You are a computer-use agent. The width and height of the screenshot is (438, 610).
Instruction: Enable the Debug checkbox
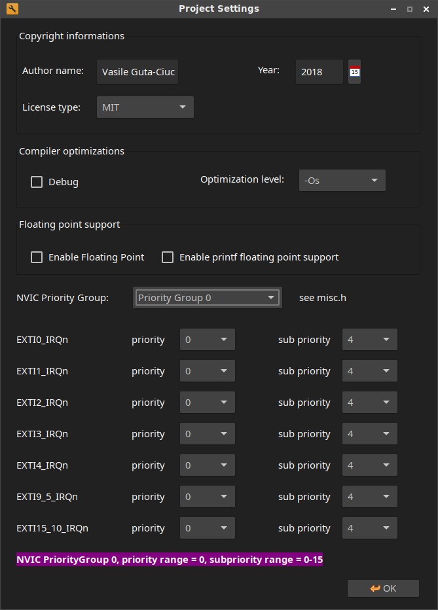[37, 182]
